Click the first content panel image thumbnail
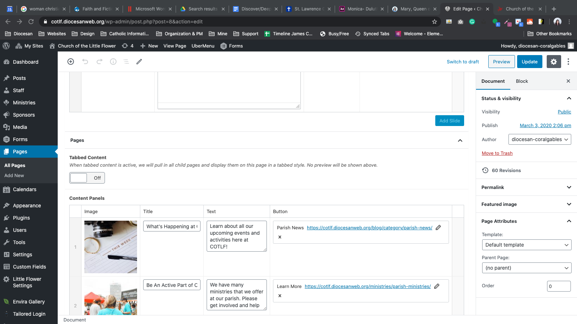 point(111,247)
